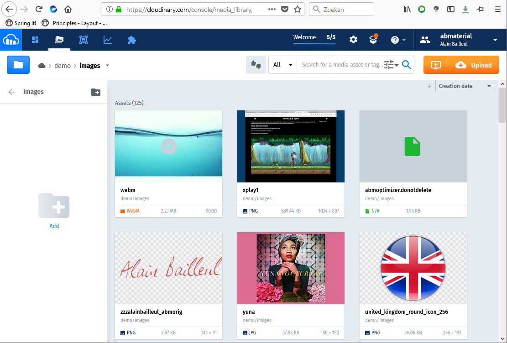This screenshot has height=343, width=507.
Task: Open the Transformations nav icon
Action: (84, 40)
